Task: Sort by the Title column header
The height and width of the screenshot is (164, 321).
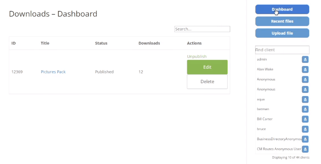Action: (x=45, y=43)
